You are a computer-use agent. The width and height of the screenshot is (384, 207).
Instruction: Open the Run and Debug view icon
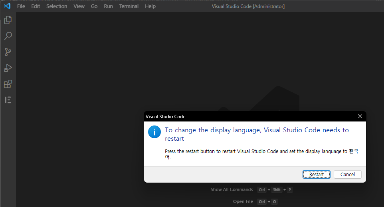8,68
